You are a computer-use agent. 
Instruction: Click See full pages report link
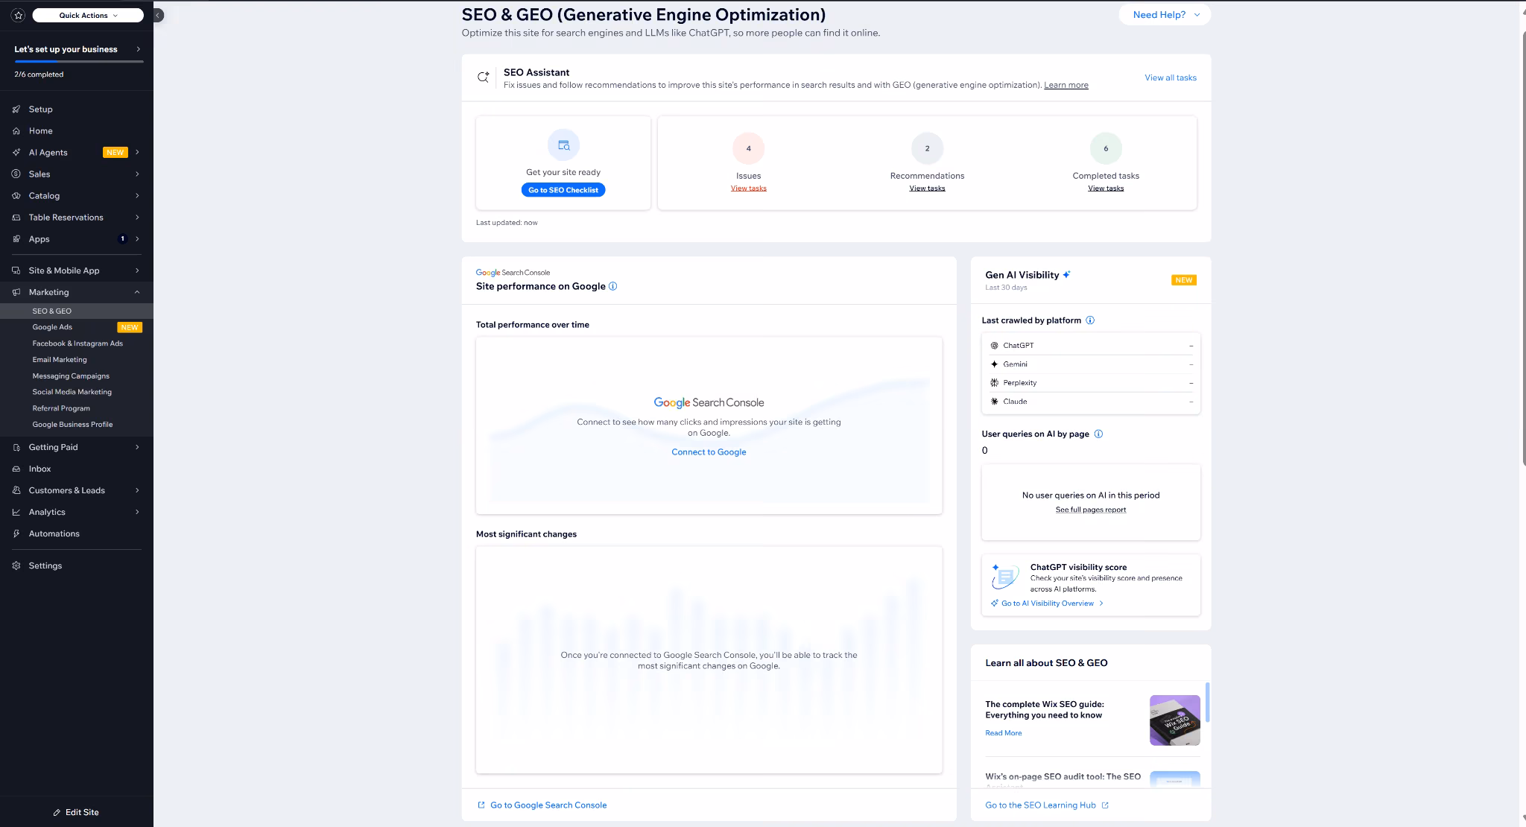click(x=1091, y=510)
